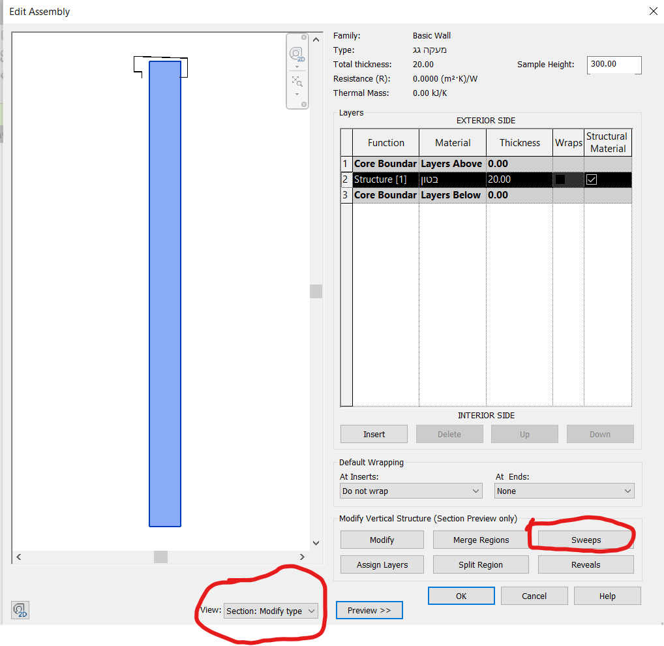This screenshot has width=664, height=646.
Task: Click the sweep profile at top of wall preview
Action: (161, 67)
